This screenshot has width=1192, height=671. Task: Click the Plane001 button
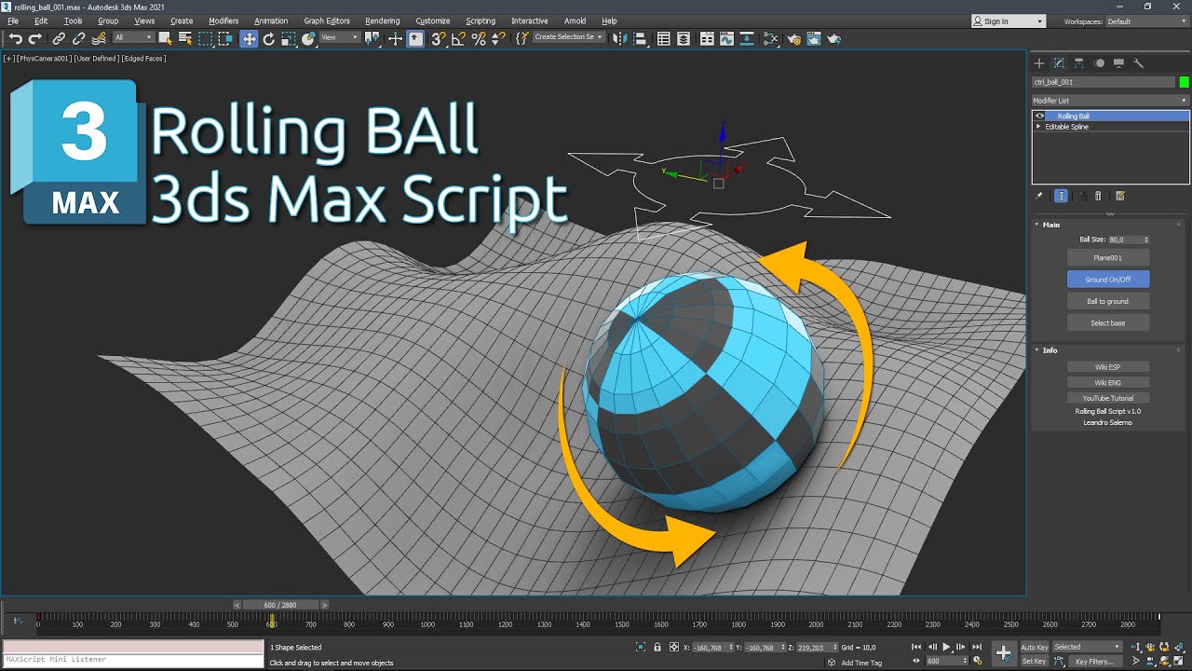(1108, 257)
